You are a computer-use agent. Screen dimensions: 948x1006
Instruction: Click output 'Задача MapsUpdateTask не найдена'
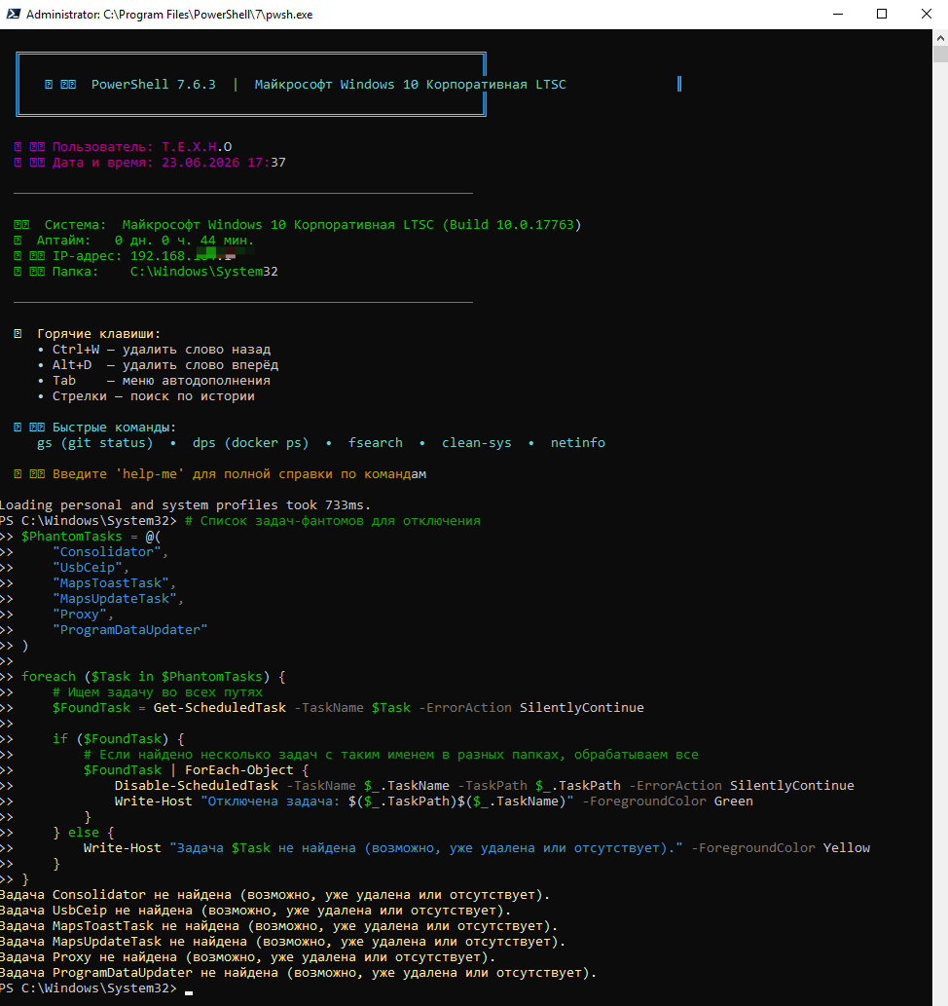(x=124, y=942)
